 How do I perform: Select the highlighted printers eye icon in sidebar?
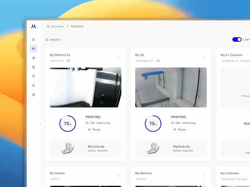(x=33, y=49)
